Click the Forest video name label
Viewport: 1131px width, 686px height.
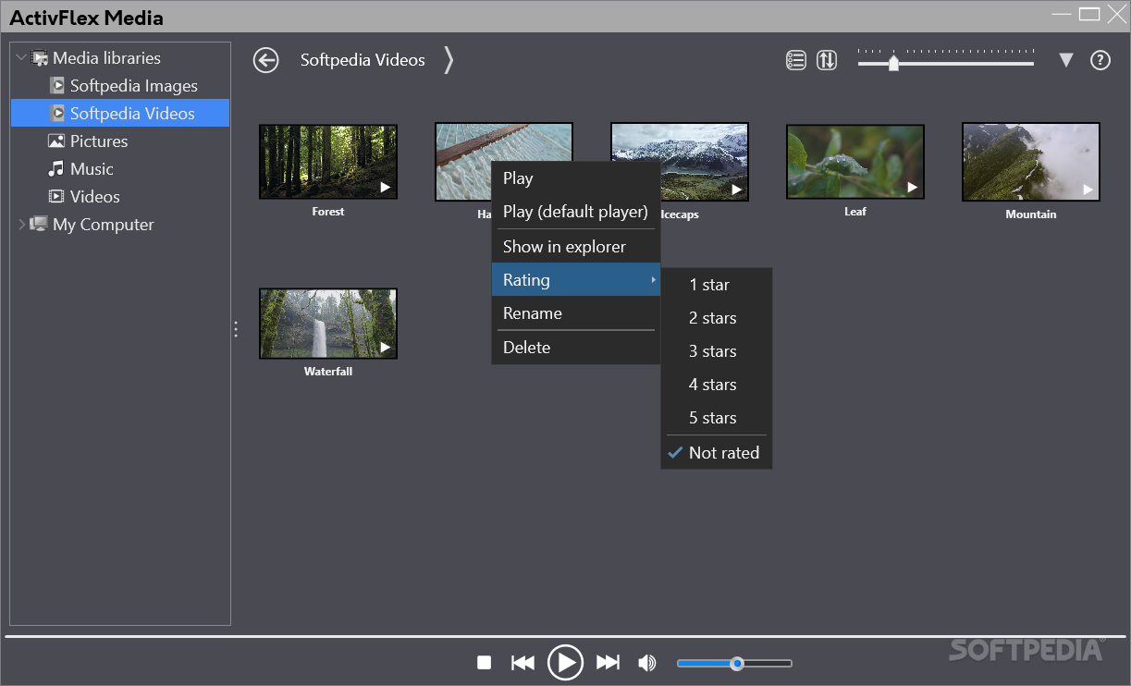click(x=328, y=212)
